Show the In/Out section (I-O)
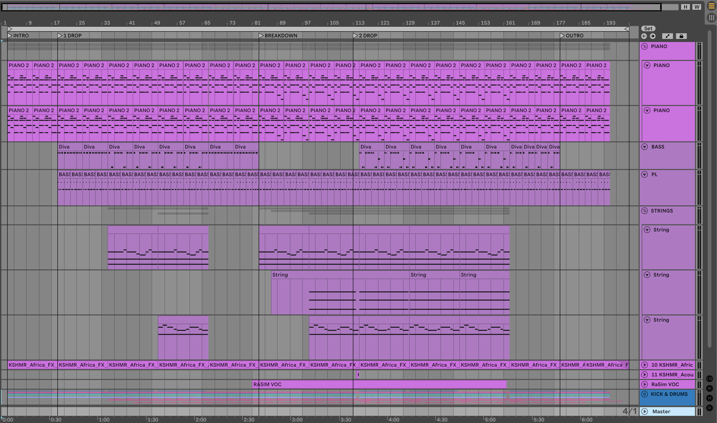The height and width of the screenshot is (423, 717). [709, 379]
